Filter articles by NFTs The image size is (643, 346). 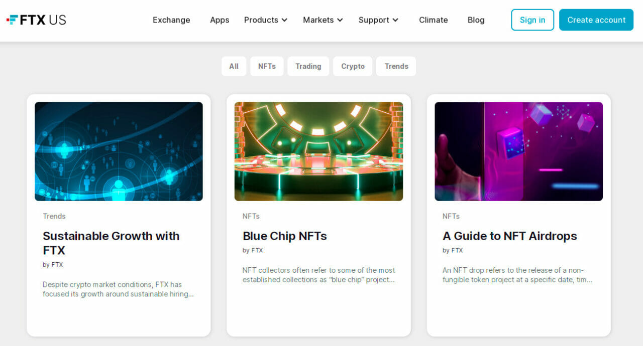click(x=267, y=66)
